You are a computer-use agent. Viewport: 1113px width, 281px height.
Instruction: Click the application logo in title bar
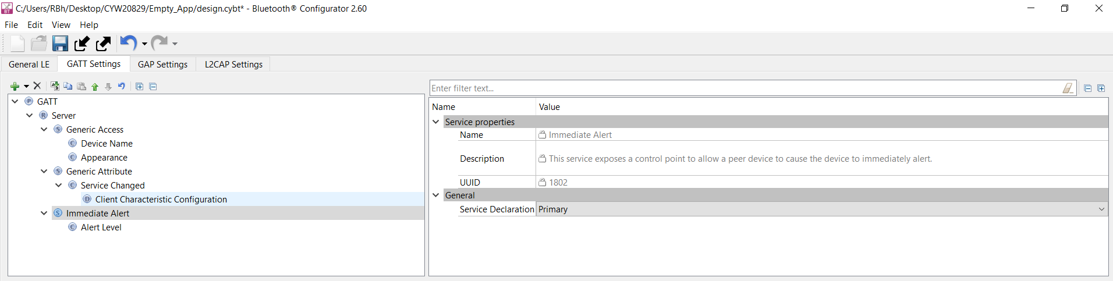(x=7, y=8)
